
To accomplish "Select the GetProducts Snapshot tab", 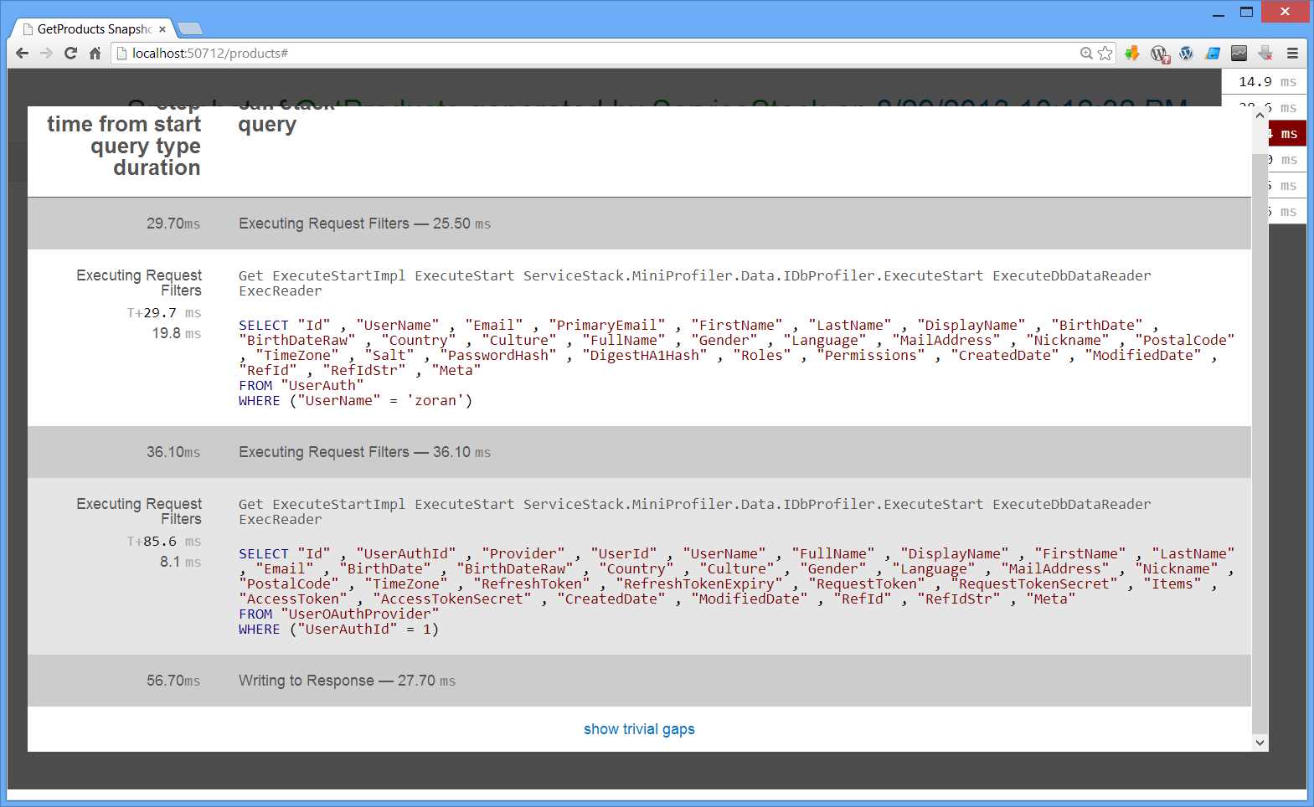I will pos(92,29).
